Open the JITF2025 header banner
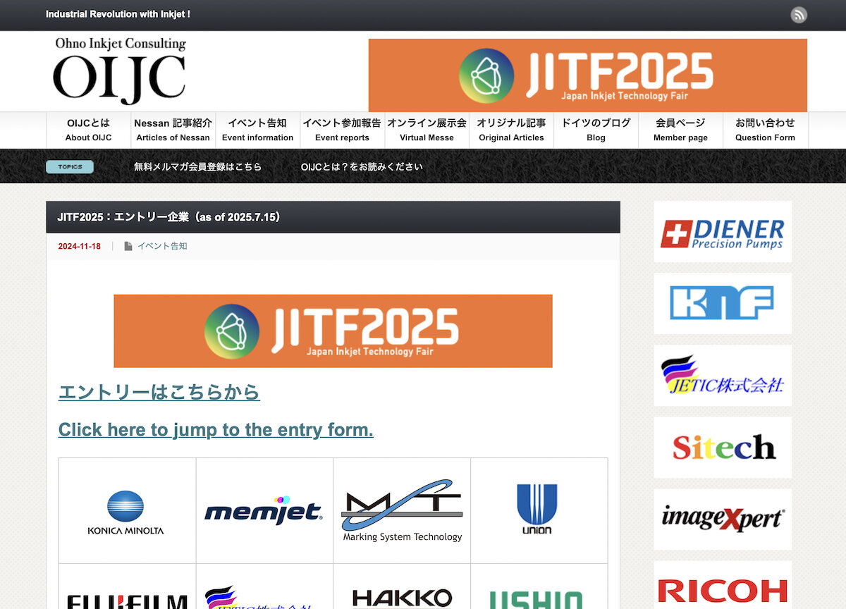846x609 pixels. point(588,75)
